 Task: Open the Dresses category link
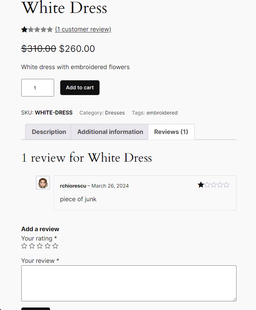(x=115, y=113)
